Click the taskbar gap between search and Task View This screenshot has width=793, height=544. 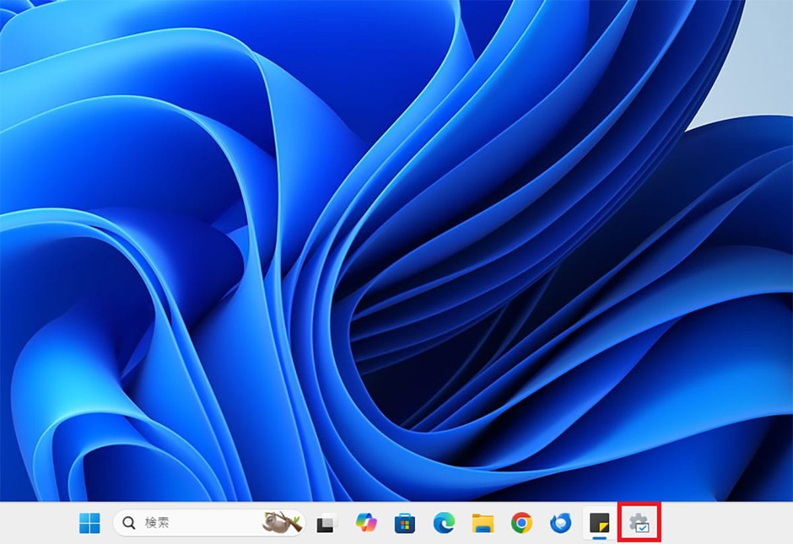[311, 524]
